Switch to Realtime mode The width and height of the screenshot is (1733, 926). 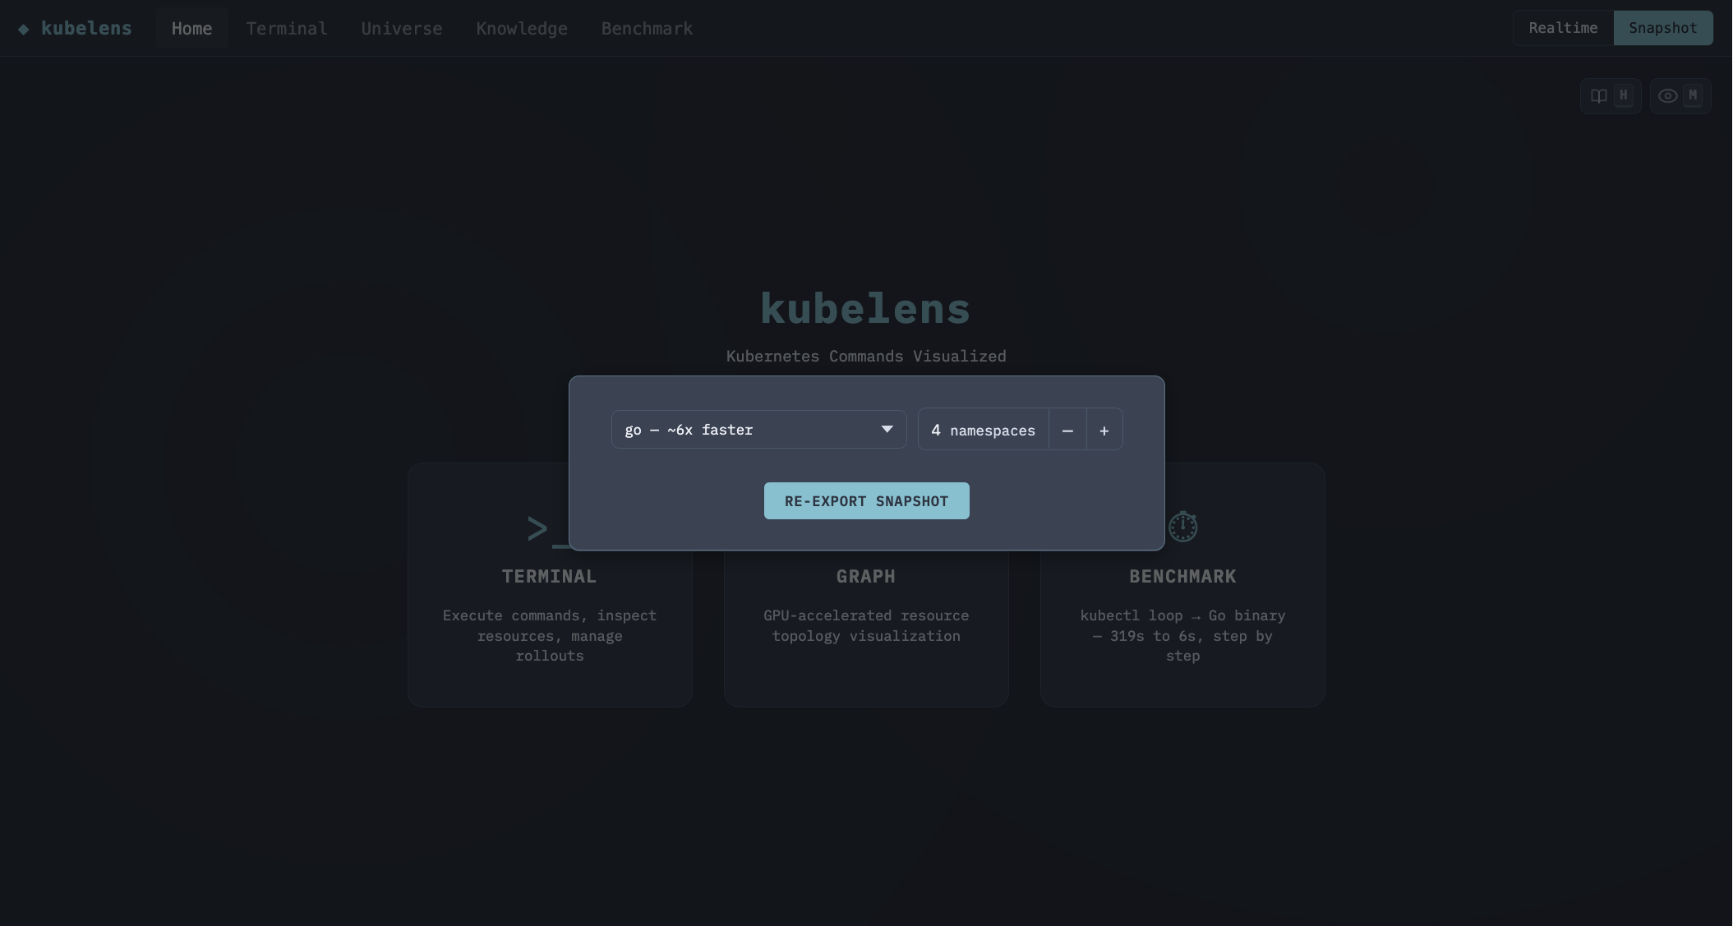(x=1563, y=28)
